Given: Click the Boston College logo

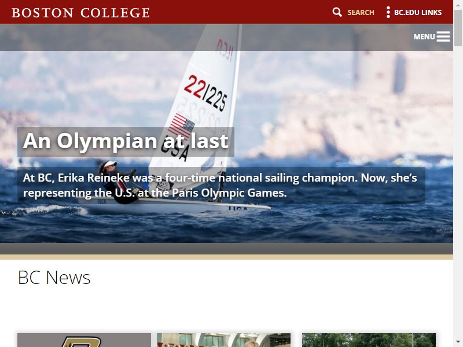Looking at the screenshot, I should 80,13.
